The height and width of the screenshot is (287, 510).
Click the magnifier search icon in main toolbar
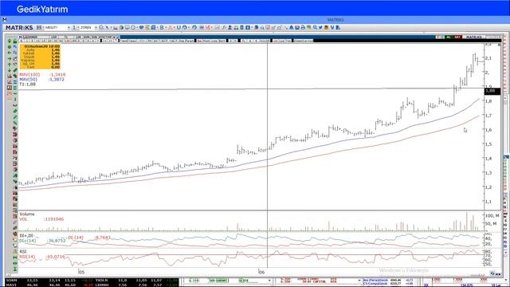tap(101, 28)
